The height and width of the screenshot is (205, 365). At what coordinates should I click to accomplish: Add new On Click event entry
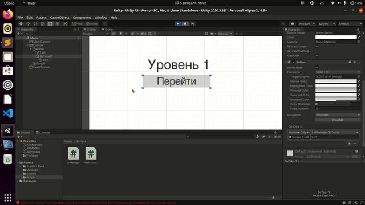pyautogui.click(x=349, y=143)
